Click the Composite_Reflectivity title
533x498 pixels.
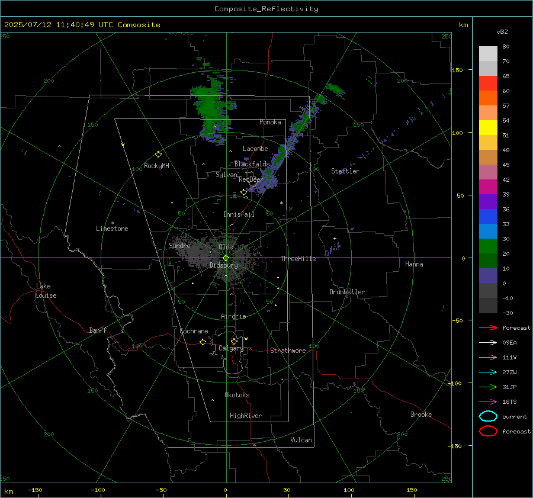tap(266, 9)
